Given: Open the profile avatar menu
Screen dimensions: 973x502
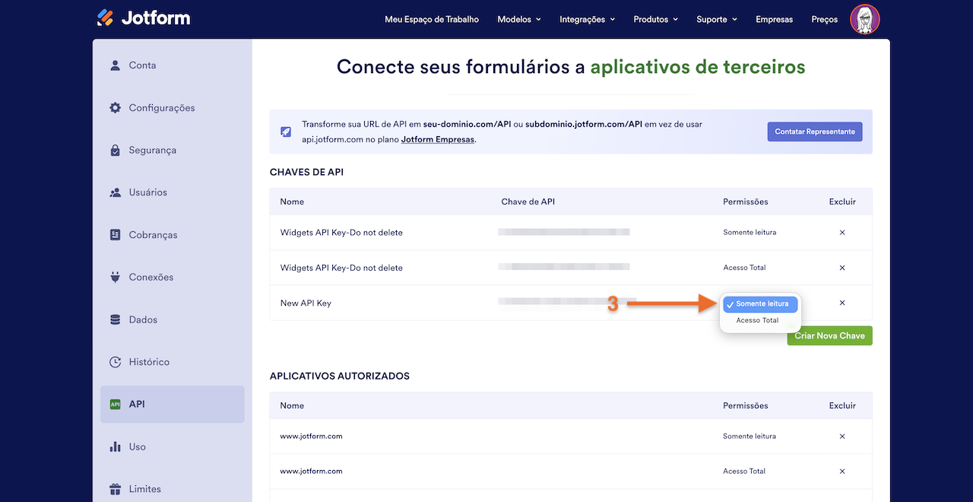Looking at the screenshot, I should [864, 19].
